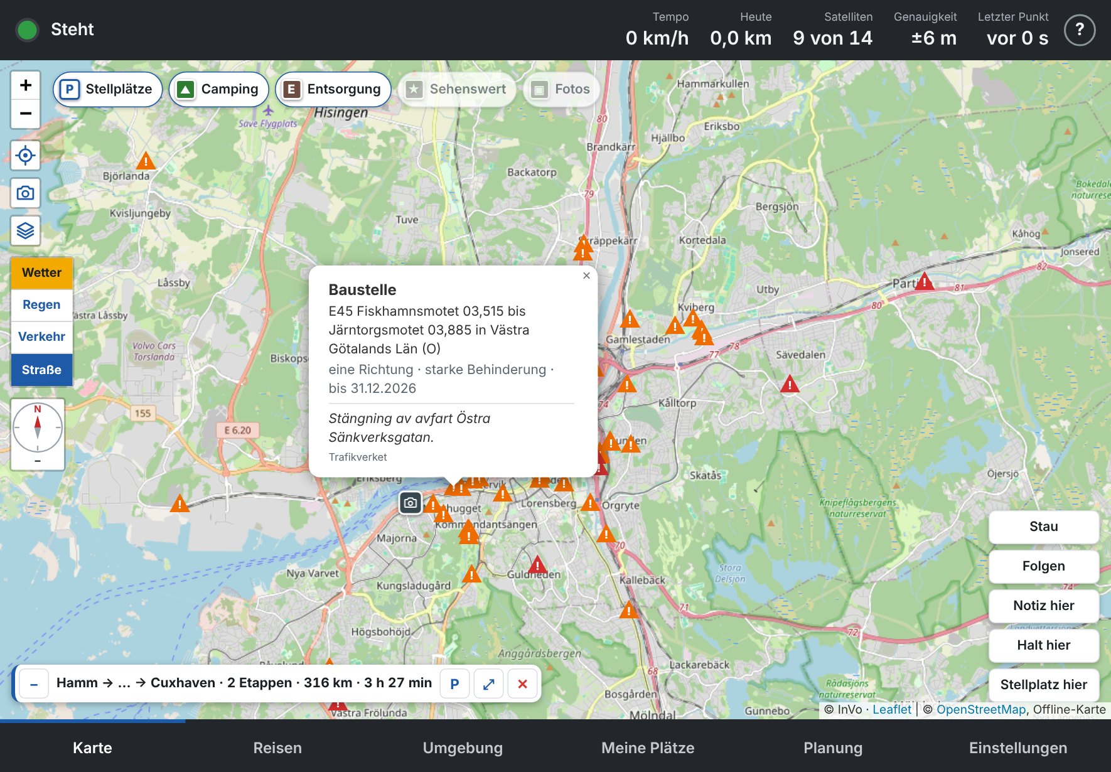Switch to the Planung tab
1111x772 pixels.
833,748
